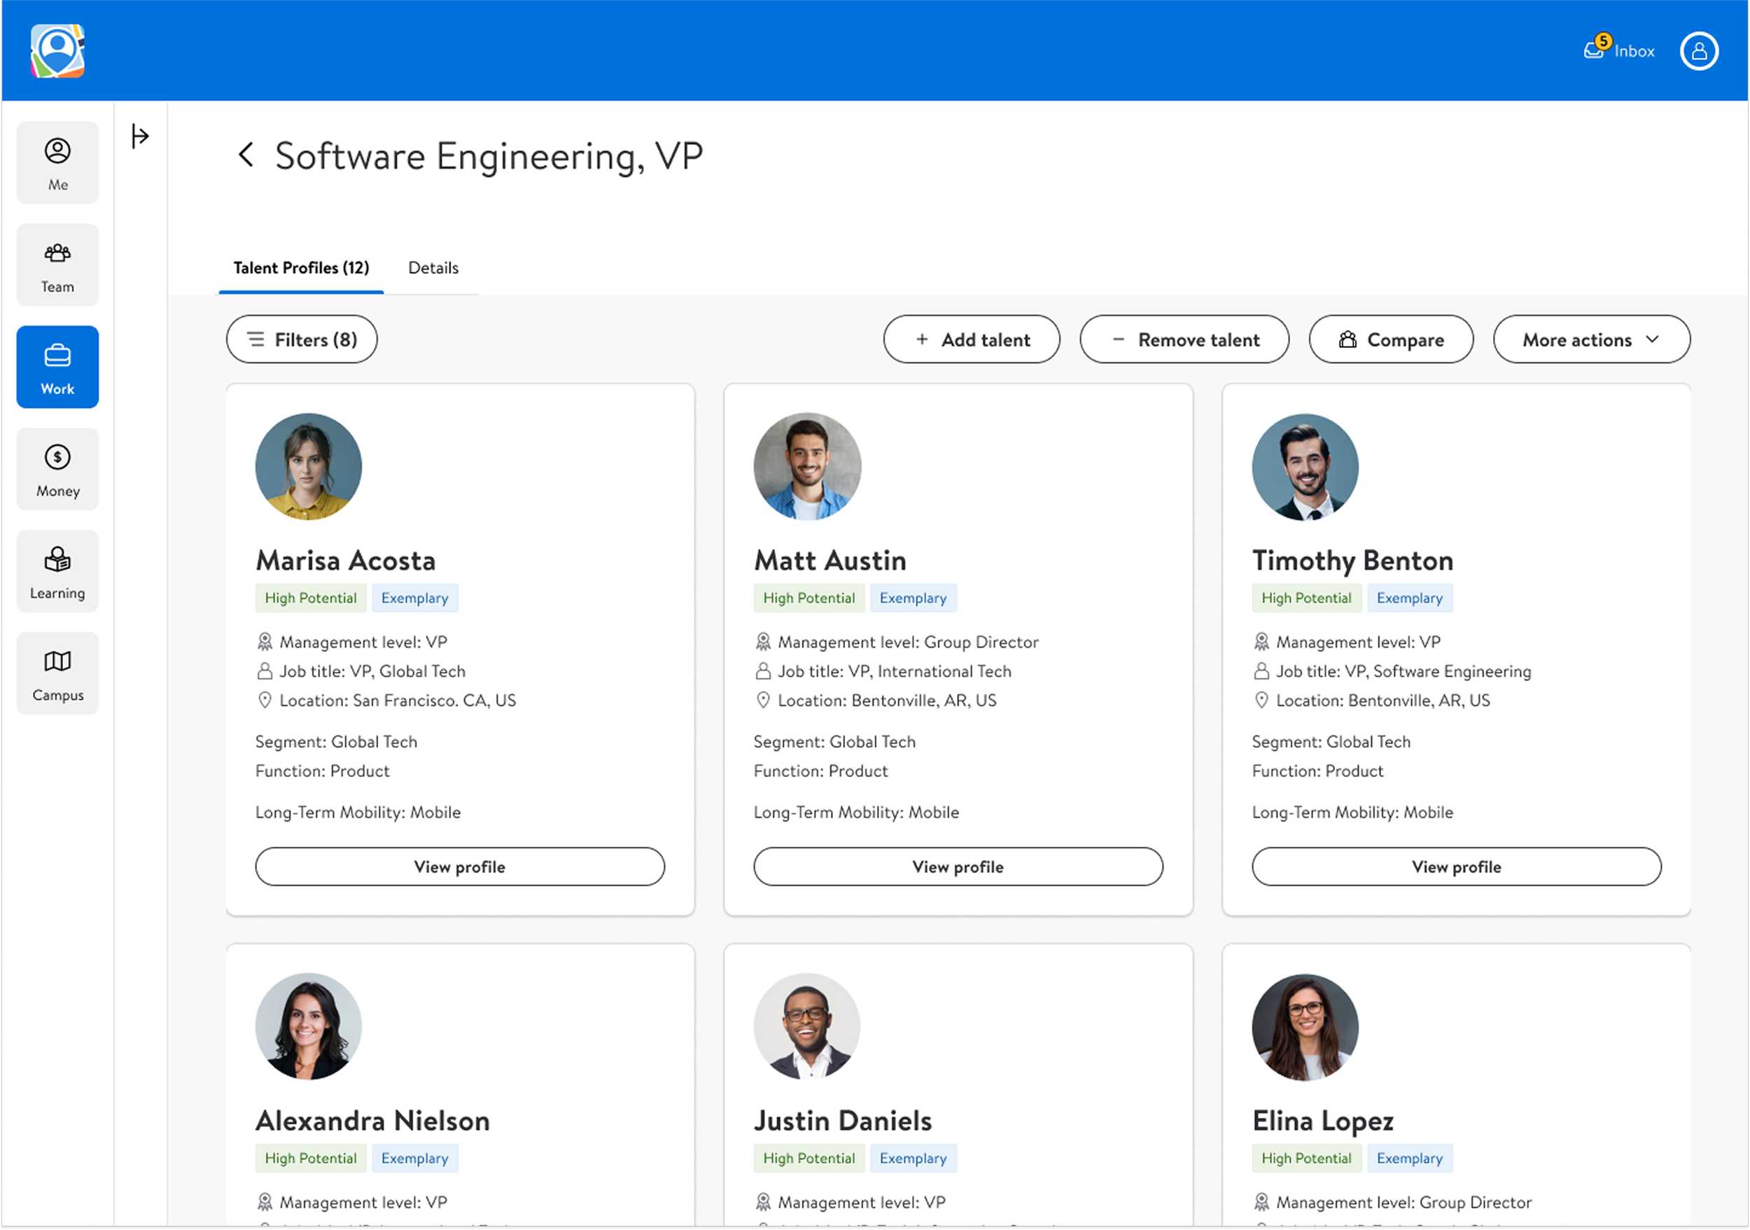Expand the collapsed side panel arrow

139,137
